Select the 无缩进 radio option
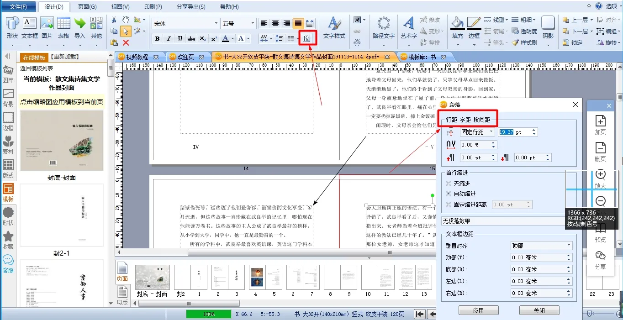The height and width of the screenshot is (320, 623). 449,184
